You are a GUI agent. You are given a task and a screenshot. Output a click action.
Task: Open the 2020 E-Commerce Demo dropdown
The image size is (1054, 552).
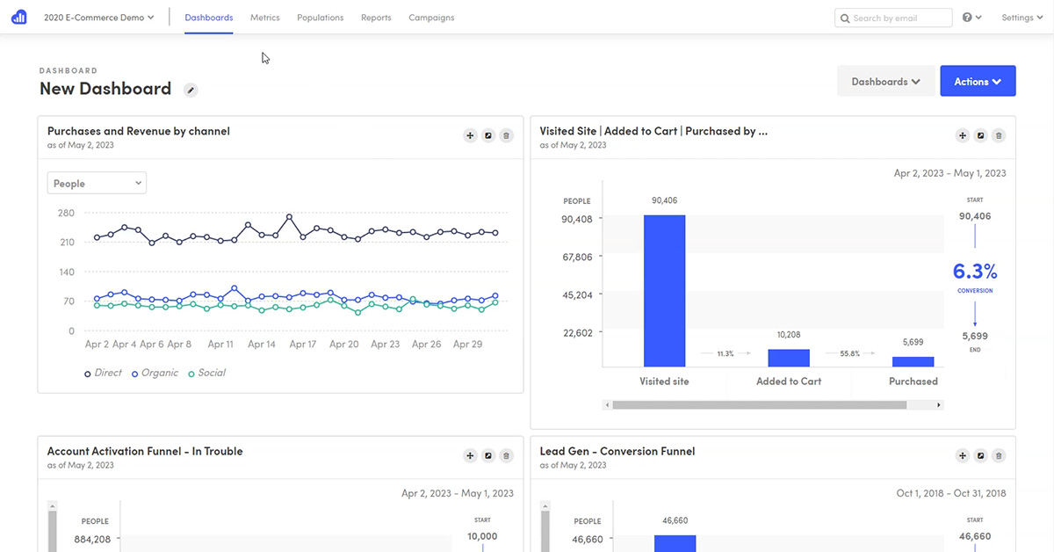click(x=98, y=18)
